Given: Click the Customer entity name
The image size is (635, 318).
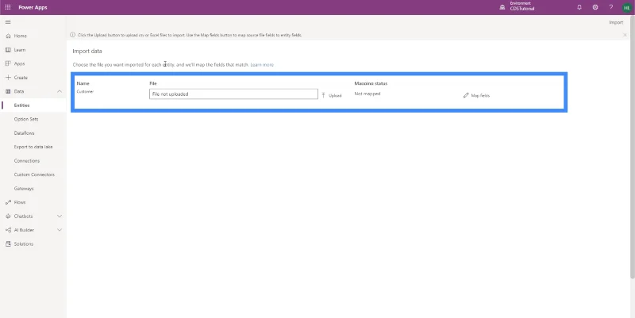Looking at the screenshot, I should click(85, 92).
